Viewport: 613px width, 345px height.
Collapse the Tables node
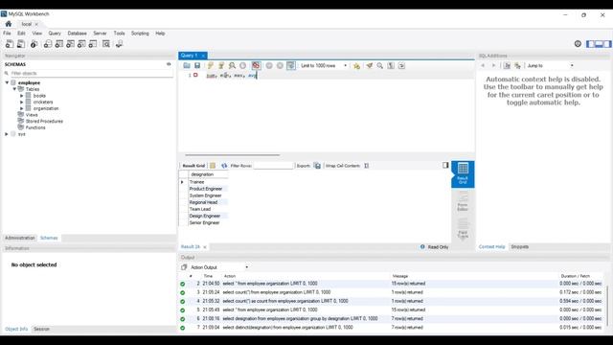14,89
